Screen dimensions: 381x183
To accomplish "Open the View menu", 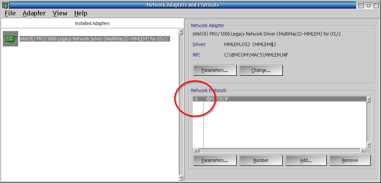I will coord(60,13).
